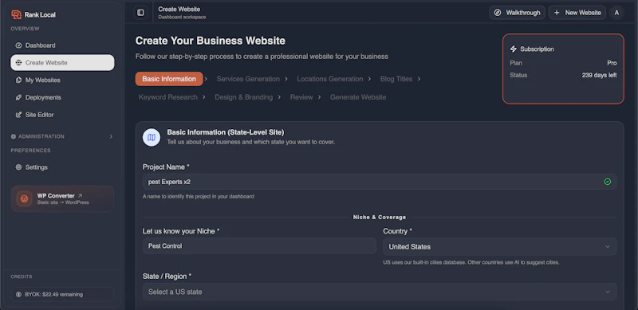Image resolution: width=638 pixels, height=310 pixels.
Task: Expand the Administration section chevron
Action: [x=111, y=136]
